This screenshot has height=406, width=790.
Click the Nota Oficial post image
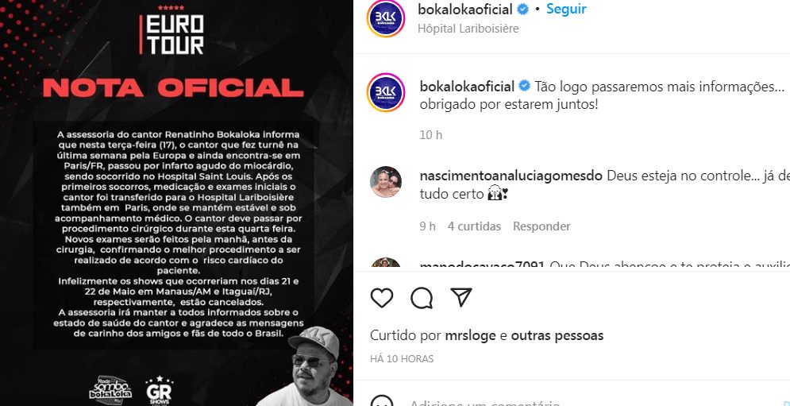(176, 203)
